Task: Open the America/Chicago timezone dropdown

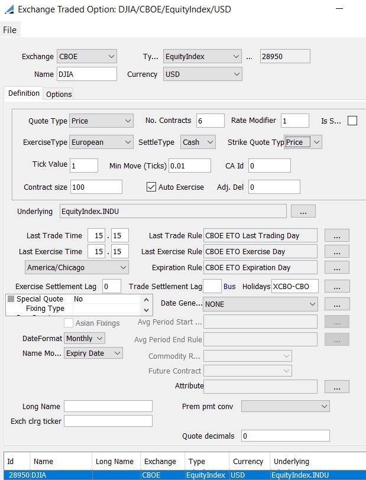Action: click(77, 268)
